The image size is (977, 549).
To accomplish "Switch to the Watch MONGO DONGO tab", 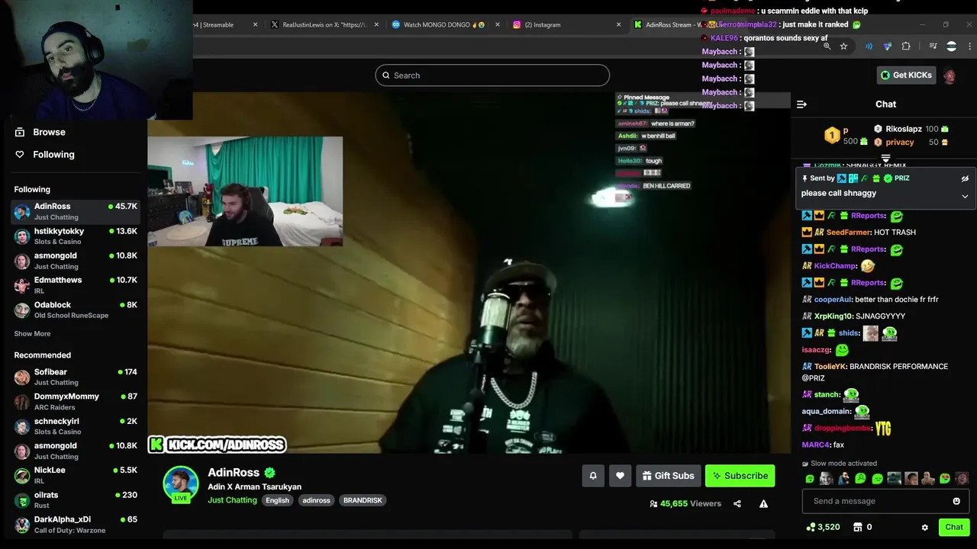I will (x=444, y=24).
